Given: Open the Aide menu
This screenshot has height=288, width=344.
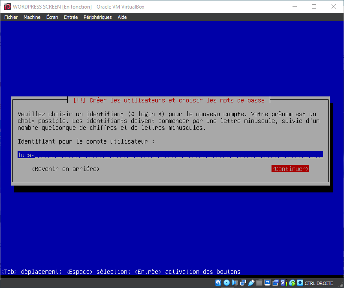Looking at the screenshot, I should pyautogui.click(x=122, y=17).
